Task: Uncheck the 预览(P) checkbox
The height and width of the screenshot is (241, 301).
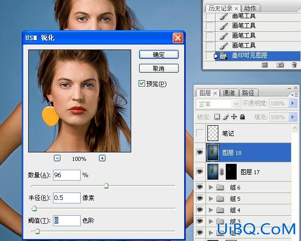Action: click(x=142, y=84)
